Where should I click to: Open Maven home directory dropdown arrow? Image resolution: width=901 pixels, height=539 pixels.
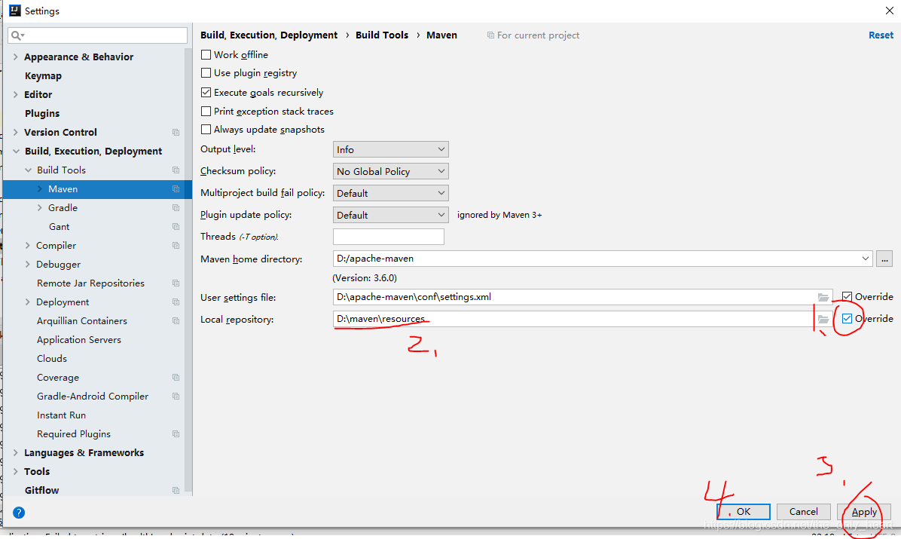(866, 259)
